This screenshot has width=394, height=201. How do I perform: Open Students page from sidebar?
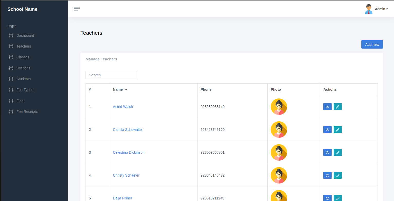click(23, 79)
